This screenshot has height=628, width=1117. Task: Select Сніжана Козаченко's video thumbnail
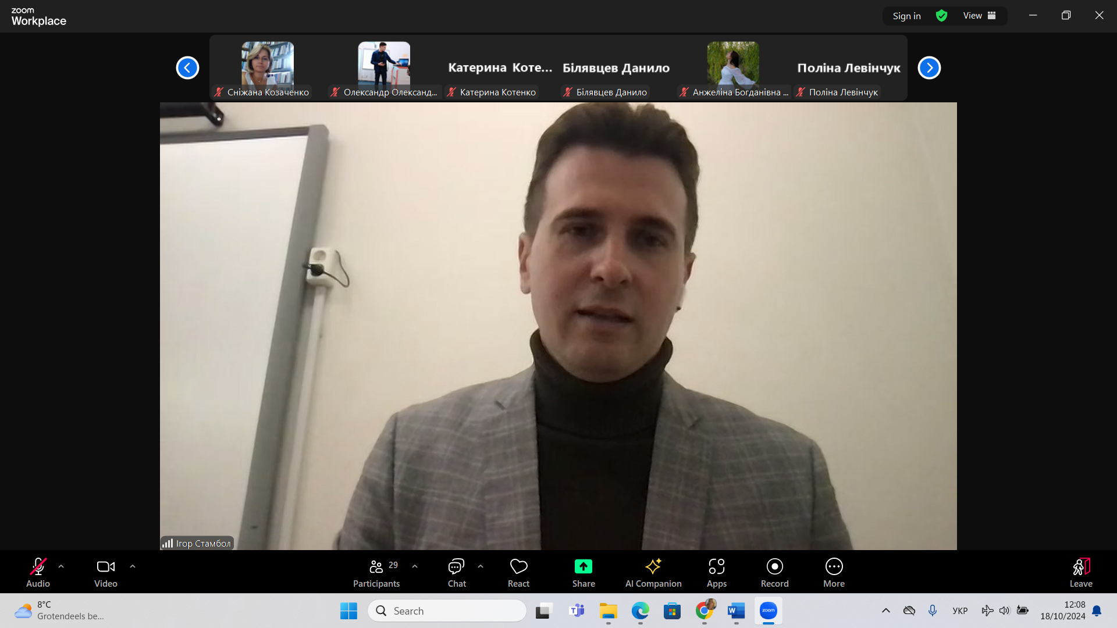268,64
